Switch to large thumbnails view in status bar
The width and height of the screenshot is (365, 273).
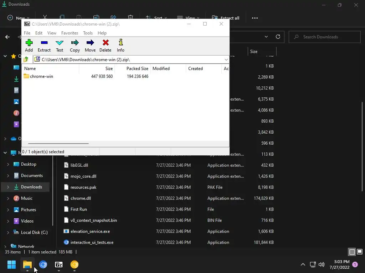point(360,252)
